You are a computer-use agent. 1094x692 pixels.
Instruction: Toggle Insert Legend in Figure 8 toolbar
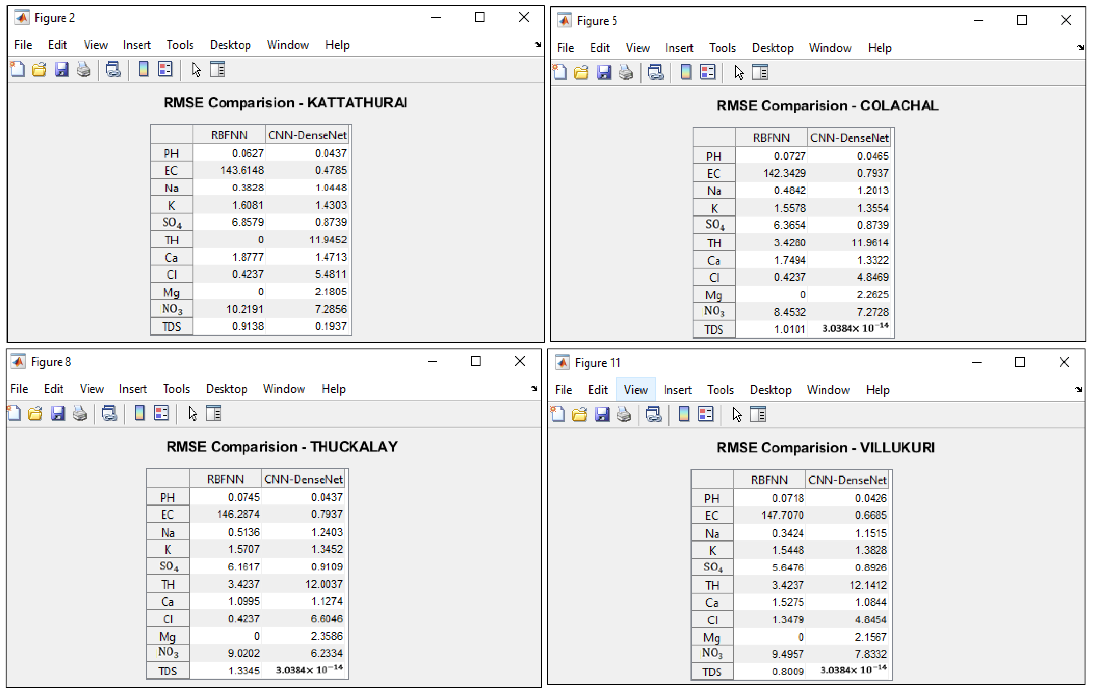(x=161, y=414)
